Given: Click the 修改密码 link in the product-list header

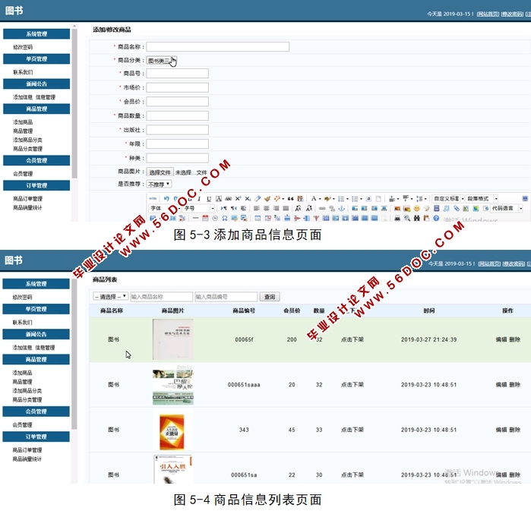Looking at the screenshot, I should (514, 263).
